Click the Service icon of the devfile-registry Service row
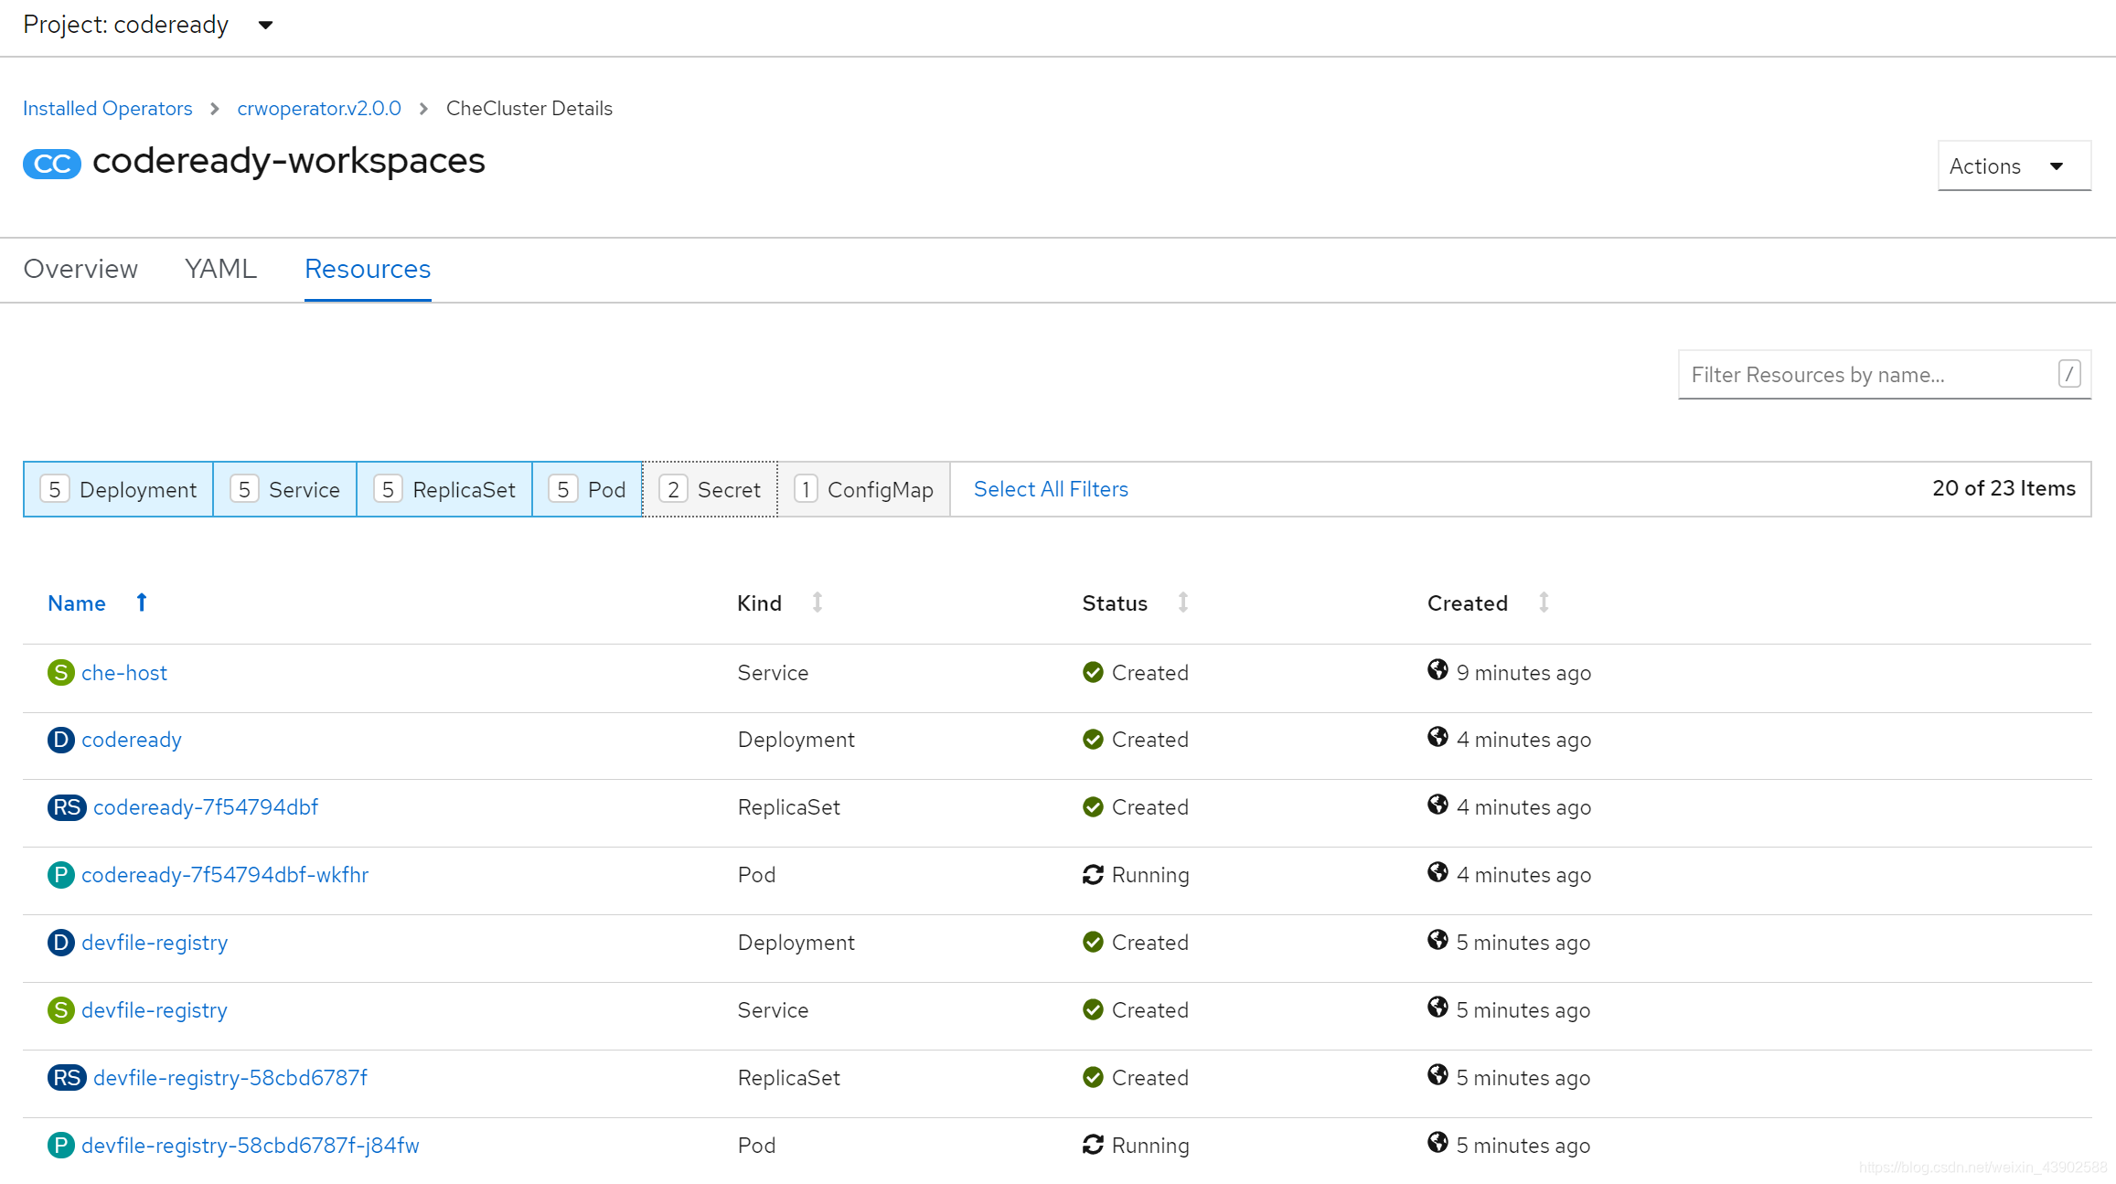This screenshot has height=1184, width=2116. point(60,1010)
